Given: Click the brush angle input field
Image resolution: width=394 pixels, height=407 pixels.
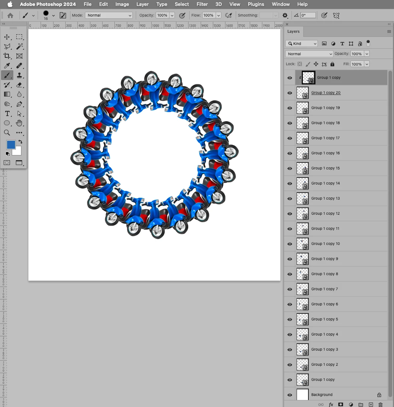Looking at the screenshot, I should pyautogui.click(x=308, y=15).
